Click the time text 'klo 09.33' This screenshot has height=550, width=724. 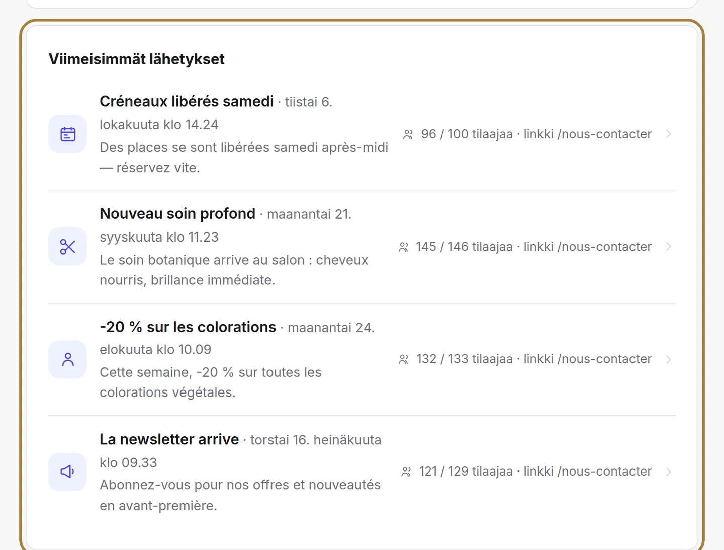(x=128, y=462)
